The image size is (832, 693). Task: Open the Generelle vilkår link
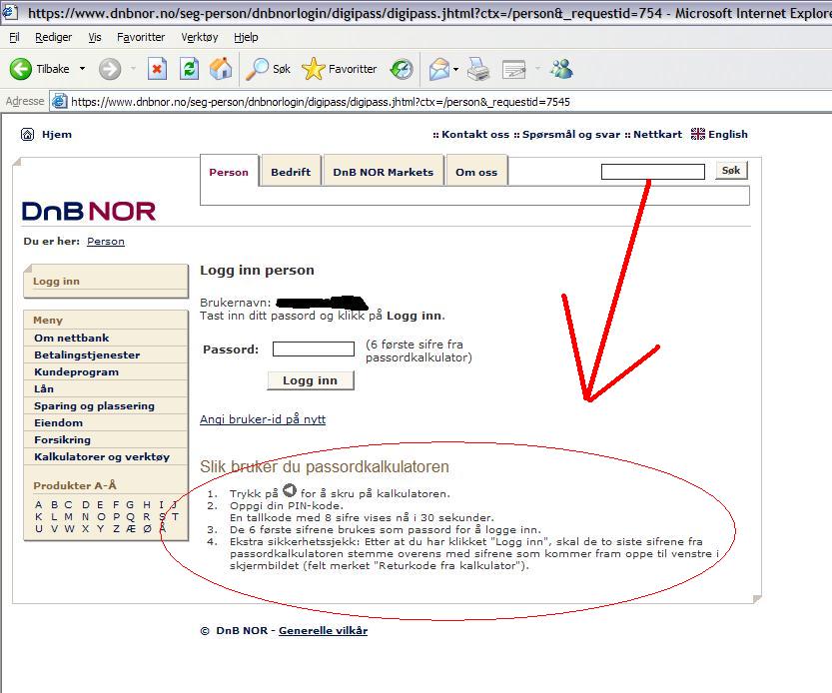(x=324, y=630)
